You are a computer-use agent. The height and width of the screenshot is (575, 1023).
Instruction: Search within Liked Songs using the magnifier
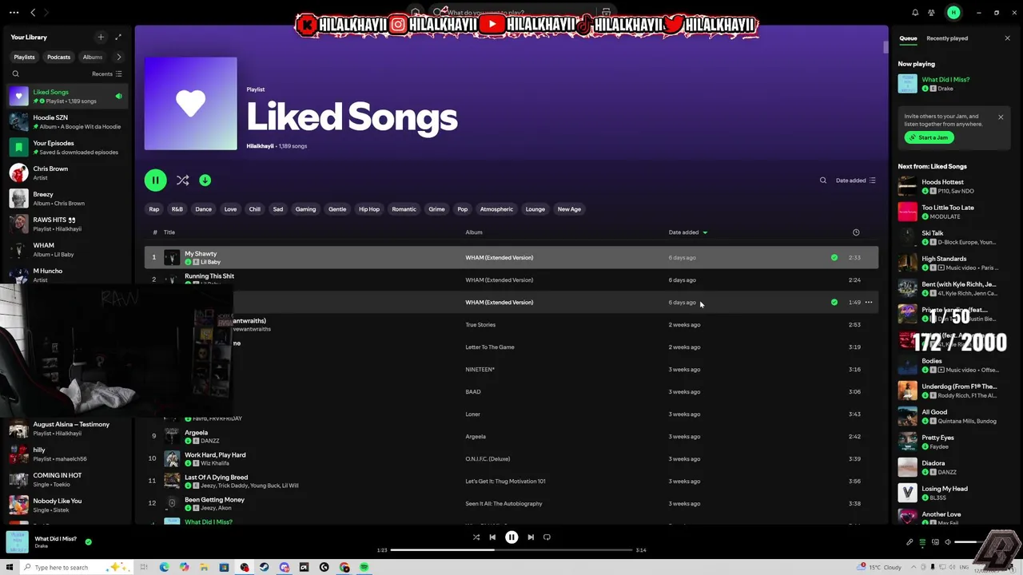tap(823, 180)
